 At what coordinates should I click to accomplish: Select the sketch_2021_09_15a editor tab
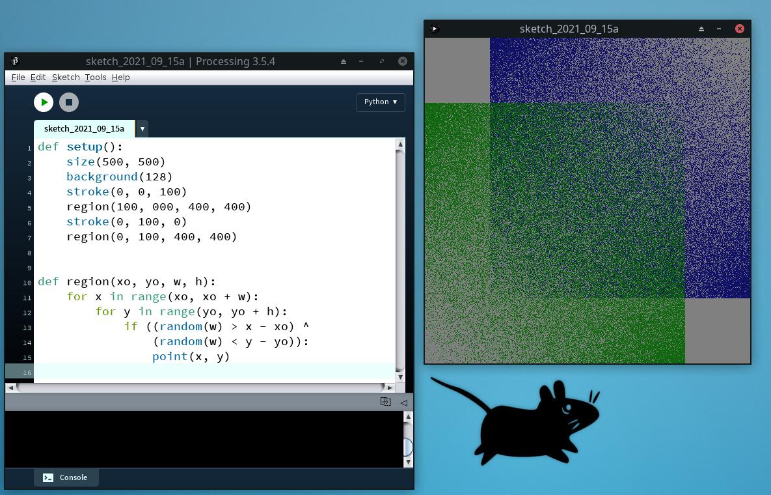pos(84,129)
